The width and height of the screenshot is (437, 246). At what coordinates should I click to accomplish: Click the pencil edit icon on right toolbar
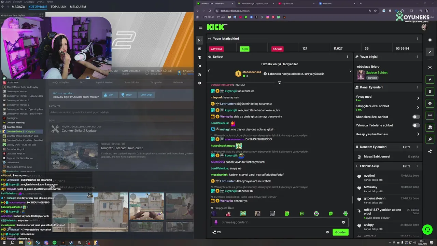(x=430, y=52)
